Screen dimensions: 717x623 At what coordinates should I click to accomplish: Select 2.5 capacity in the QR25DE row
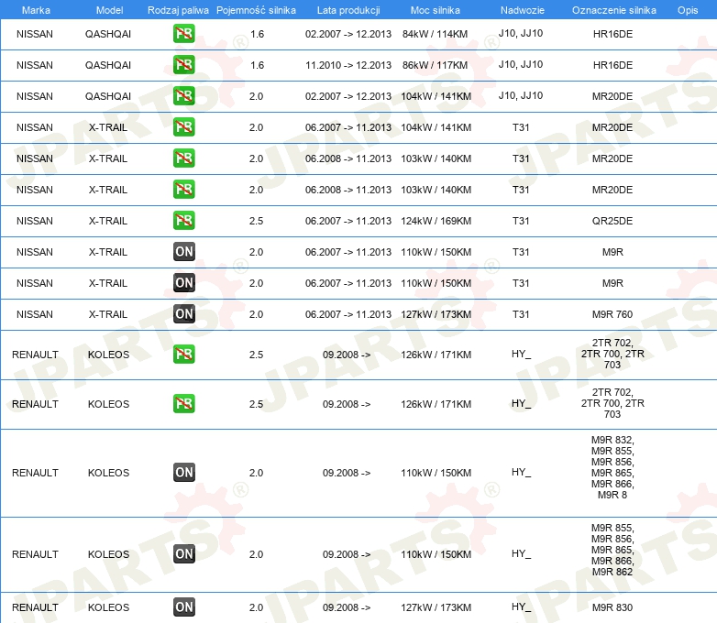point(256,221)
